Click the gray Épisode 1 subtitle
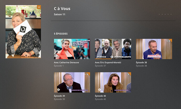Screen dimensions: 181x109 [x=59, y=66]
